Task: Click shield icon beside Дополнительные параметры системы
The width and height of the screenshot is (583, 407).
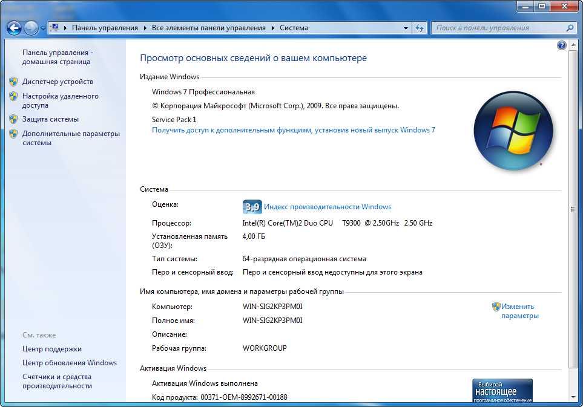Action: click(x=13, y=134)
